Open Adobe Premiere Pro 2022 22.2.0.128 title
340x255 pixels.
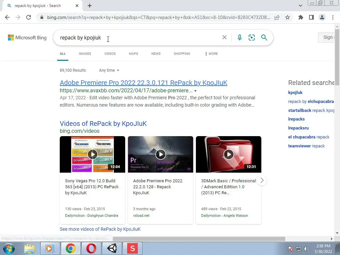(158, 187)
